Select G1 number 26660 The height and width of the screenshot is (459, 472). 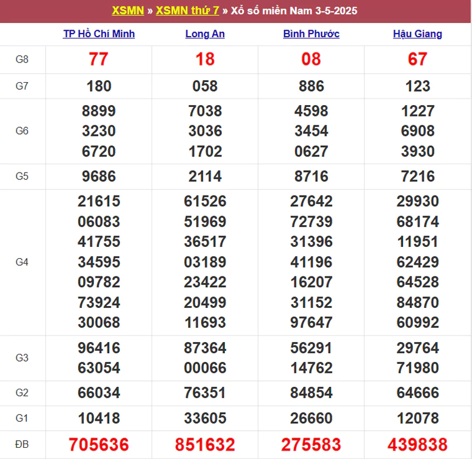[x=312, y=418]
